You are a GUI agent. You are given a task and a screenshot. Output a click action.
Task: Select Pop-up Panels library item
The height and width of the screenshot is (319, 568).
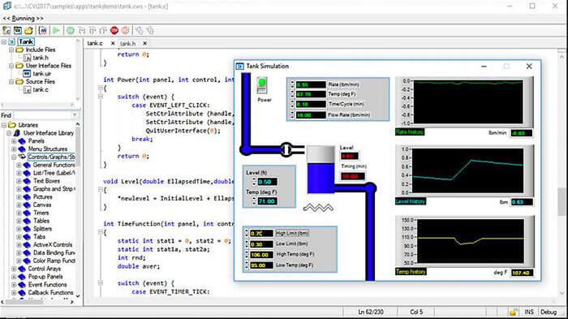[45, 277]
